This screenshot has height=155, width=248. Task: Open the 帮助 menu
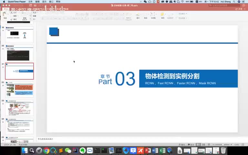pos(58,2)
